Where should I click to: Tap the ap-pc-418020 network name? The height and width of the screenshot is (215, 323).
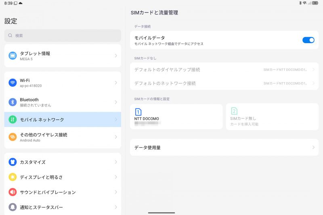31,86
